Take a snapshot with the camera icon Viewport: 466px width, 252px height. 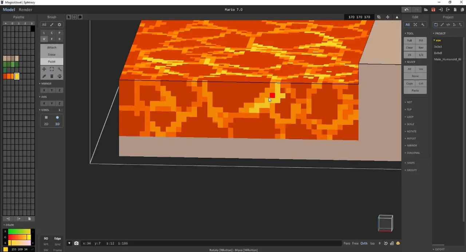[x=76, y=243]
